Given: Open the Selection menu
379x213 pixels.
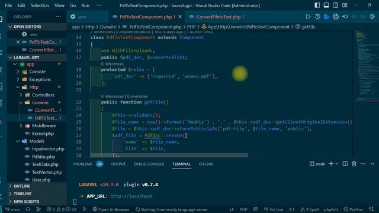Looking at the screenshot, I should pos(40,5).
